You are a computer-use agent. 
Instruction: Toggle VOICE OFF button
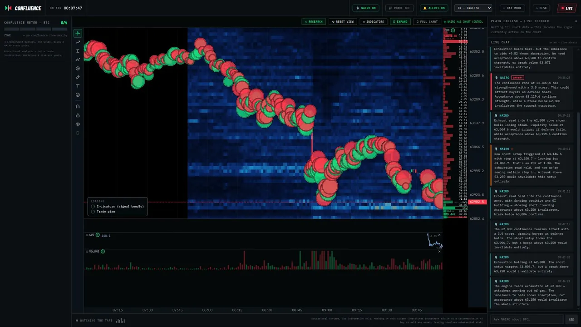pyautogui.click(x=399, y=8)
